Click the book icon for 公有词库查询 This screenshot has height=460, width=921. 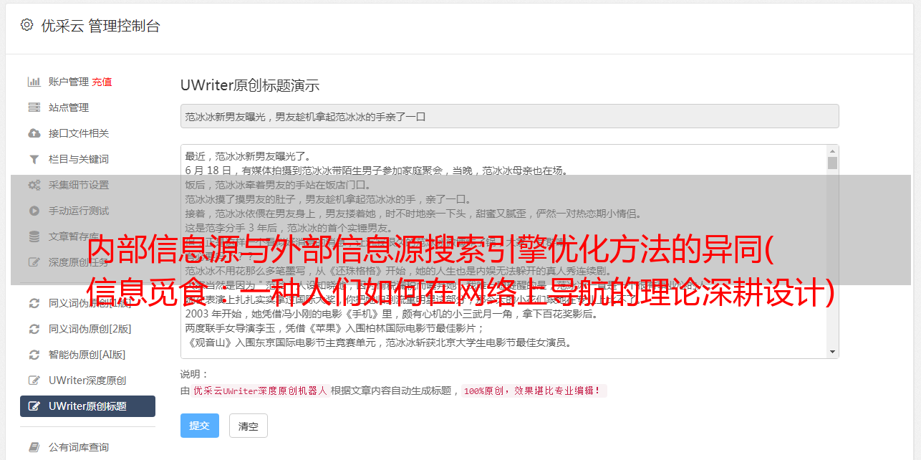pos(34,447)
